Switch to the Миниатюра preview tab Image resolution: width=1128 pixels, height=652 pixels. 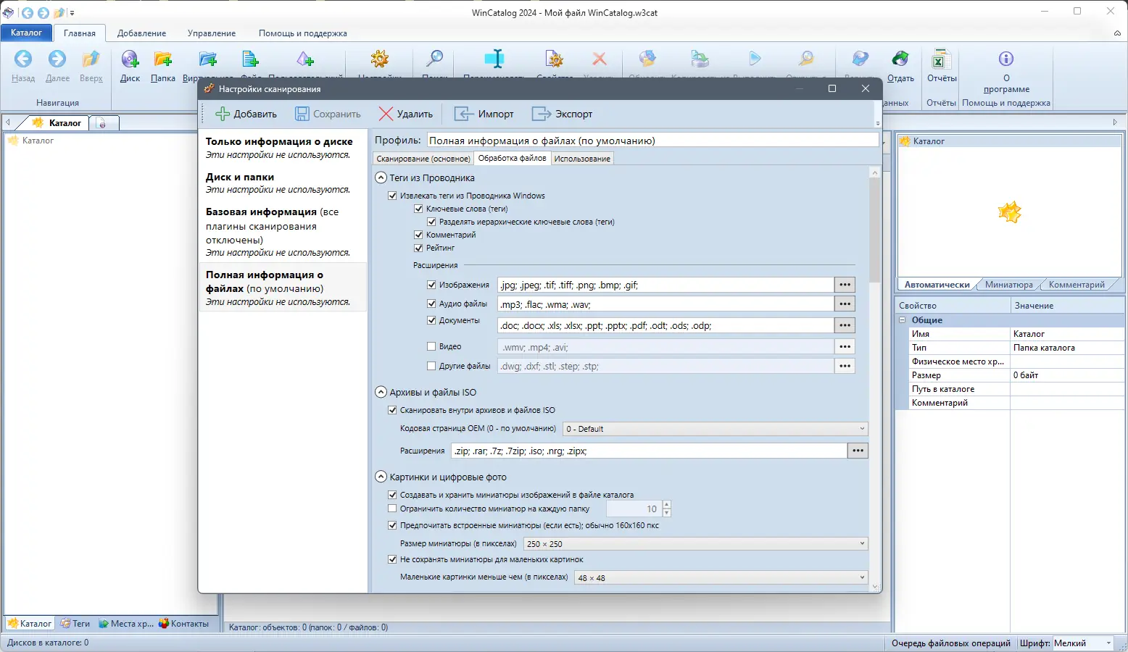(x=1008, y=285)
